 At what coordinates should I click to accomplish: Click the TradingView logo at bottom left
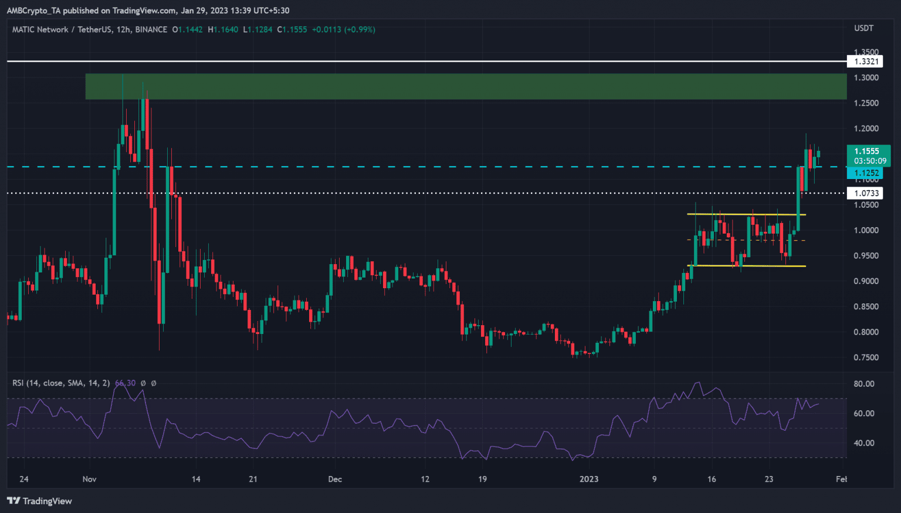[39, 501]
